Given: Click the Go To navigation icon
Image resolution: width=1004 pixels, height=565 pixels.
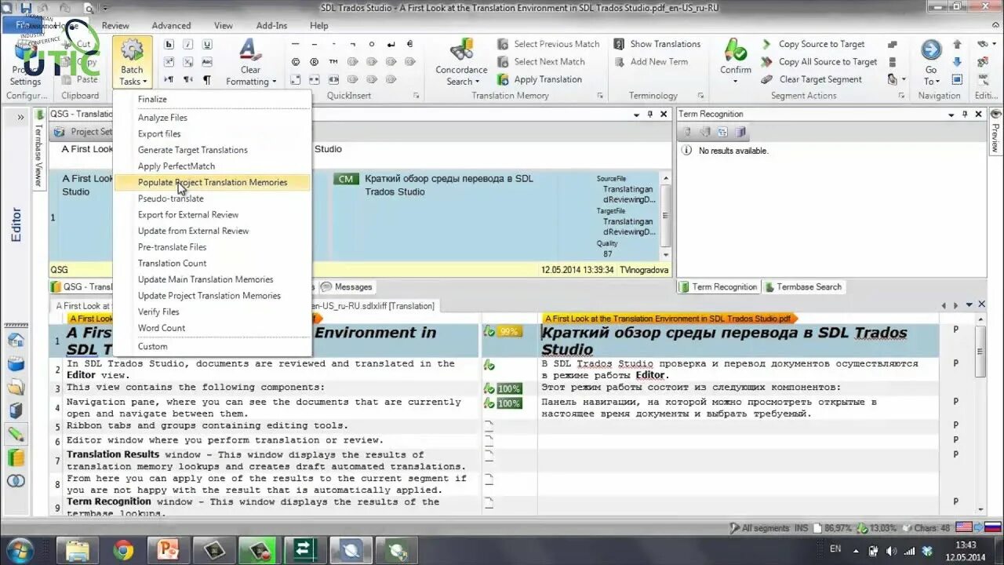Looking at the screenshot, I should pos(931,50).
